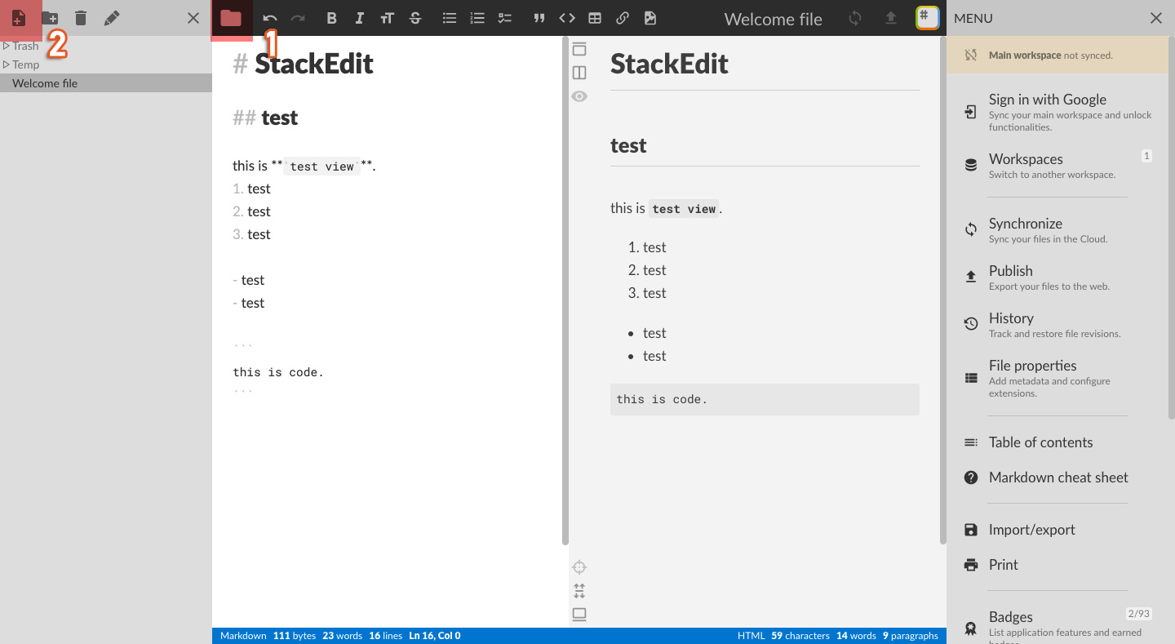
Task: Click the StackEdit heading in preview
Action: click(669, 64)
